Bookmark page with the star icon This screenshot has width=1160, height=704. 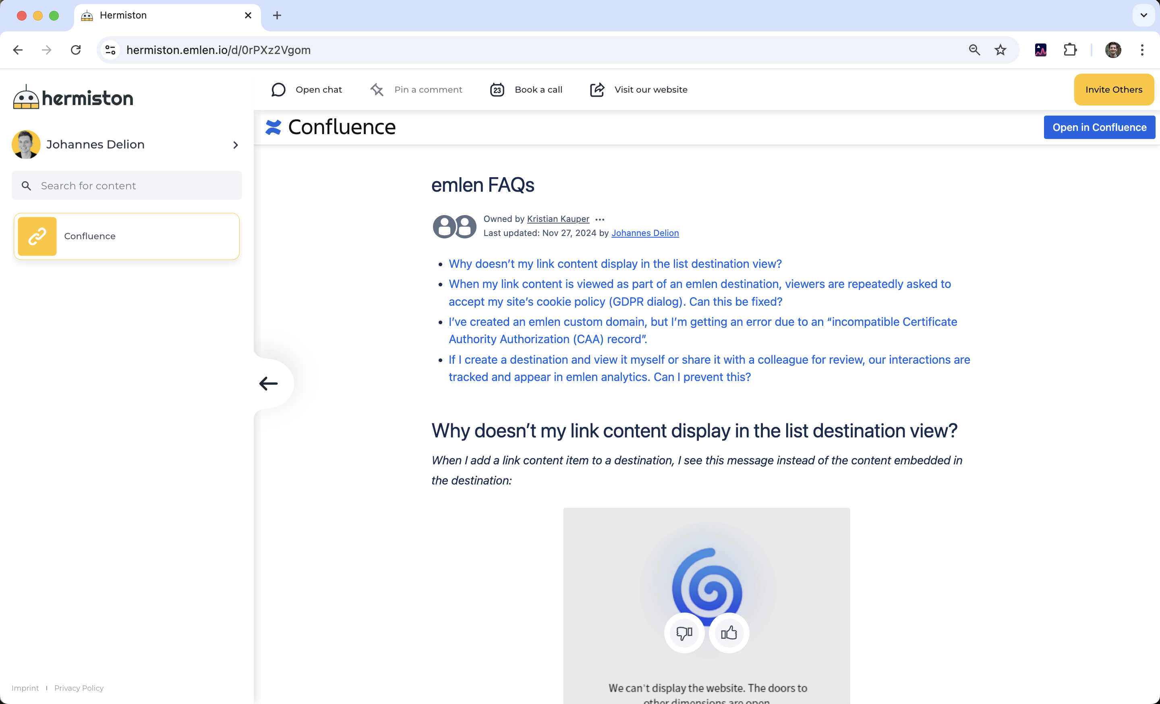(1000, 50)
